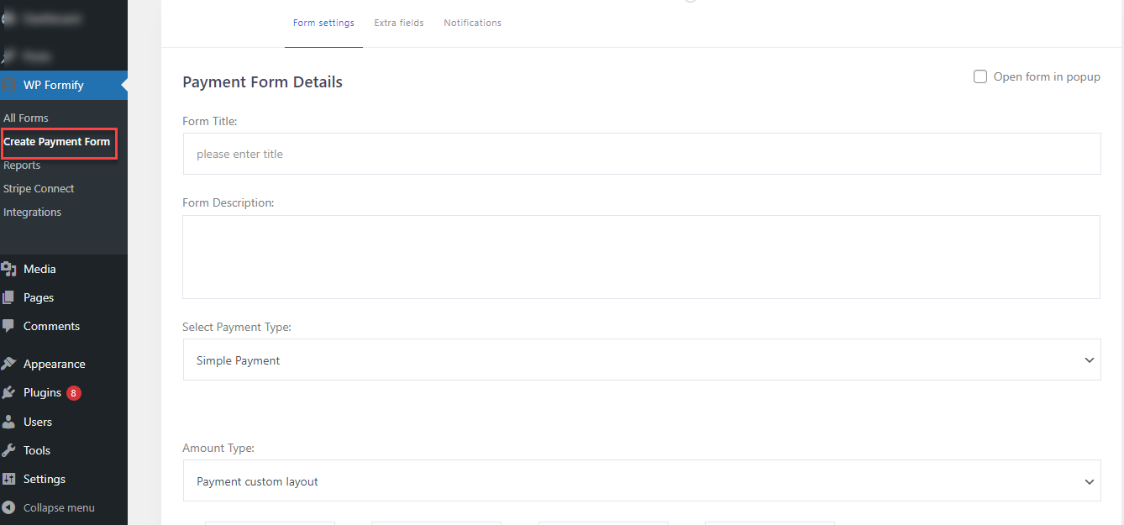The height and width of the screenshot is (525, 1124).
Task: Click the Users person icon
Action: [8, 422]
